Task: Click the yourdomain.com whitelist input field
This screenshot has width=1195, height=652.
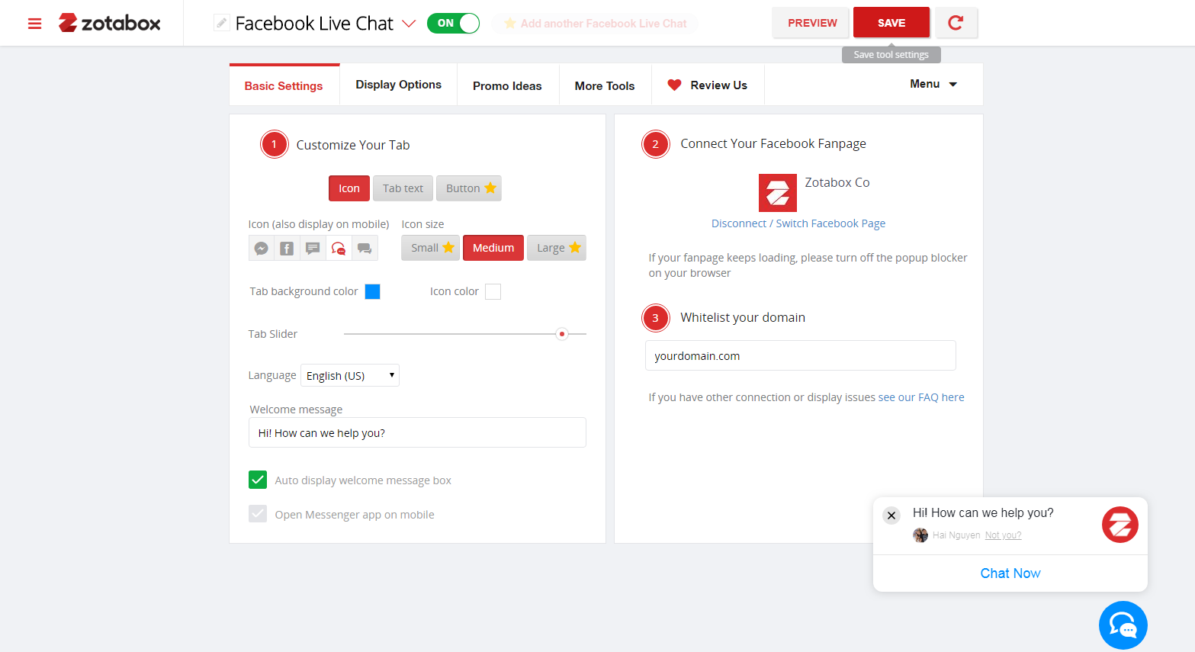Action: [800, 355]
